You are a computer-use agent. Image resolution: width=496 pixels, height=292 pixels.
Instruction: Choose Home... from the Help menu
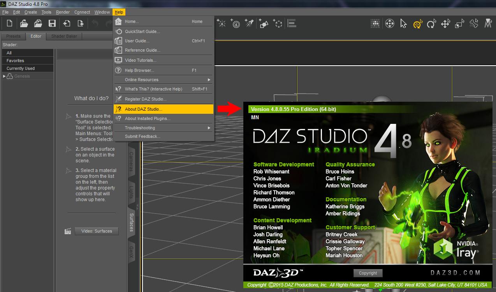(x=164, y=21)
